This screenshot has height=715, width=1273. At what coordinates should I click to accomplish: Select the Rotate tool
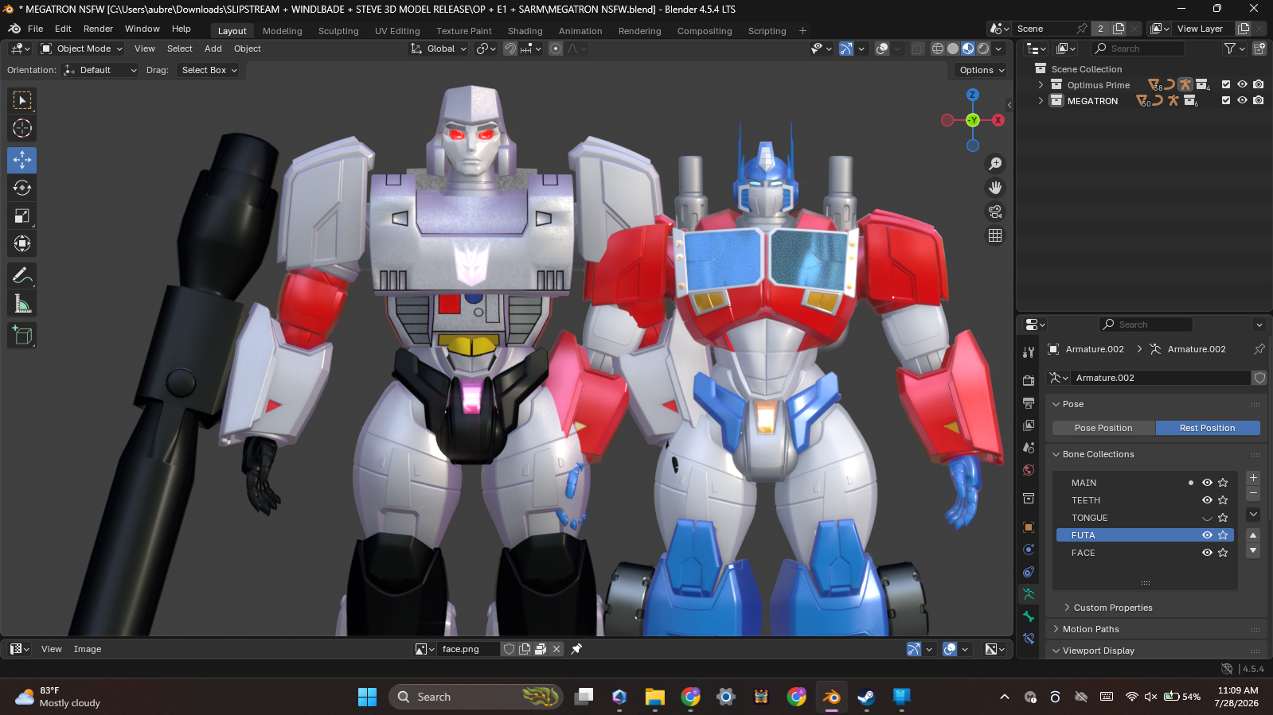tap(22, 188)
